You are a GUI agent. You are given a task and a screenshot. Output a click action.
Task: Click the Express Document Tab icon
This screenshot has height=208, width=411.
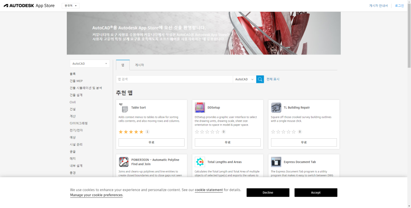coord(276,162)
